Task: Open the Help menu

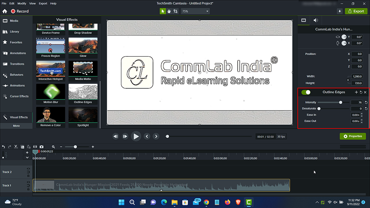Action: point(53,3)
